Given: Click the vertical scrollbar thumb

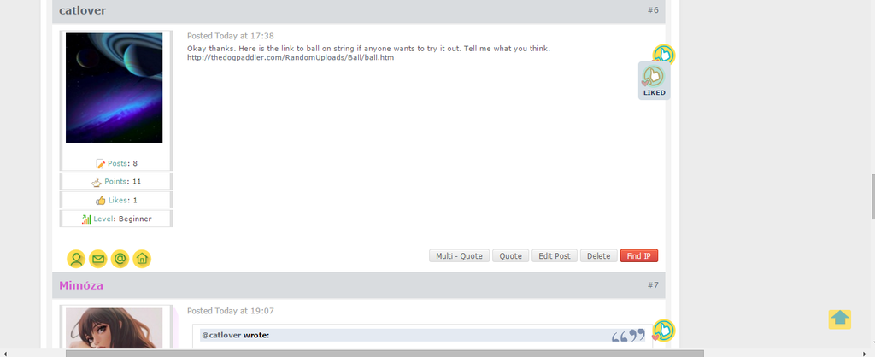Looking at the screenshot, I should click(x=872, y=196).
